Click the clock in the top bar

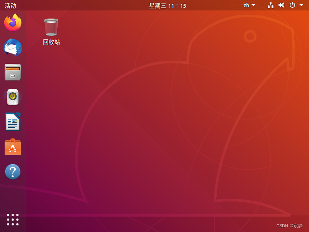tap(177, 6)
